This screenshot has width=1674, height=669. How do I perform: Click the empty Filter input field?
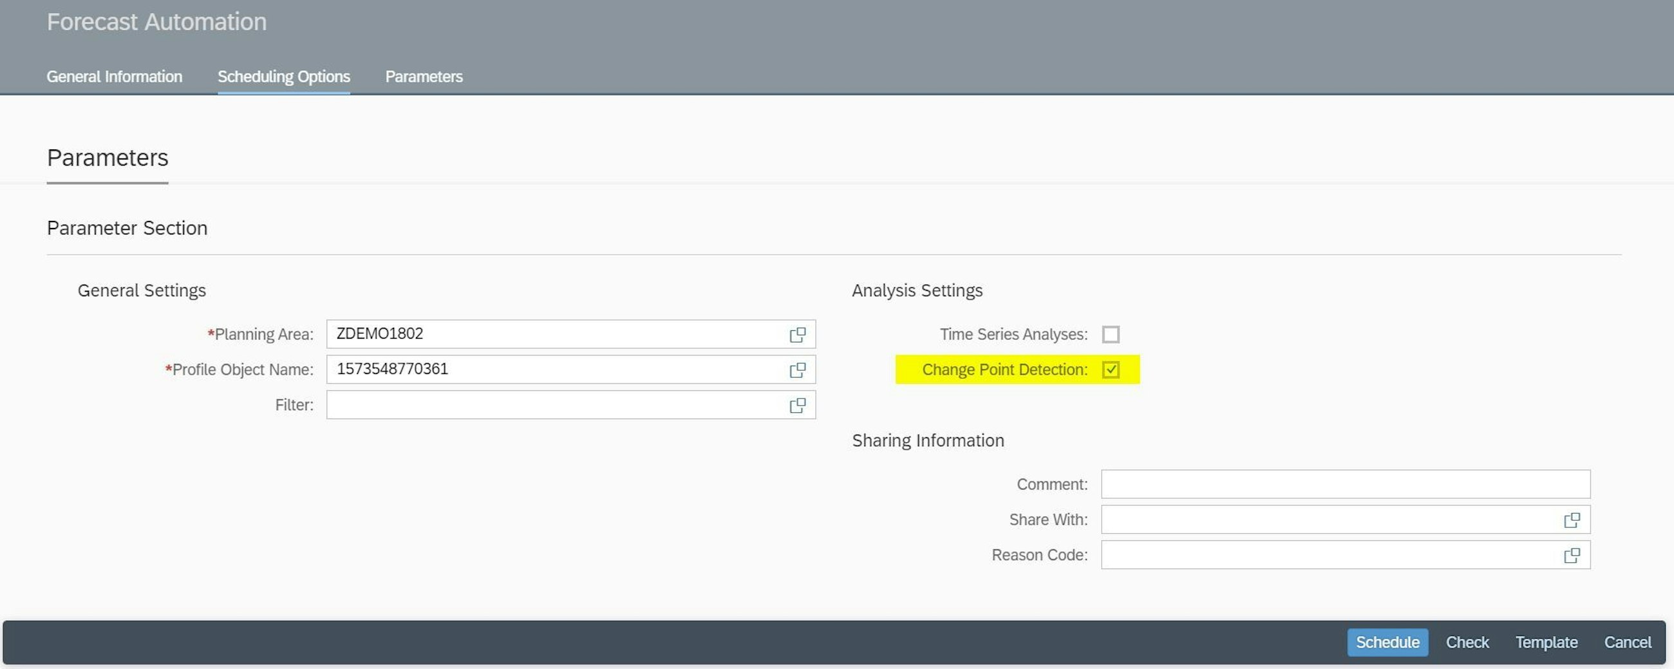[552, 405]
